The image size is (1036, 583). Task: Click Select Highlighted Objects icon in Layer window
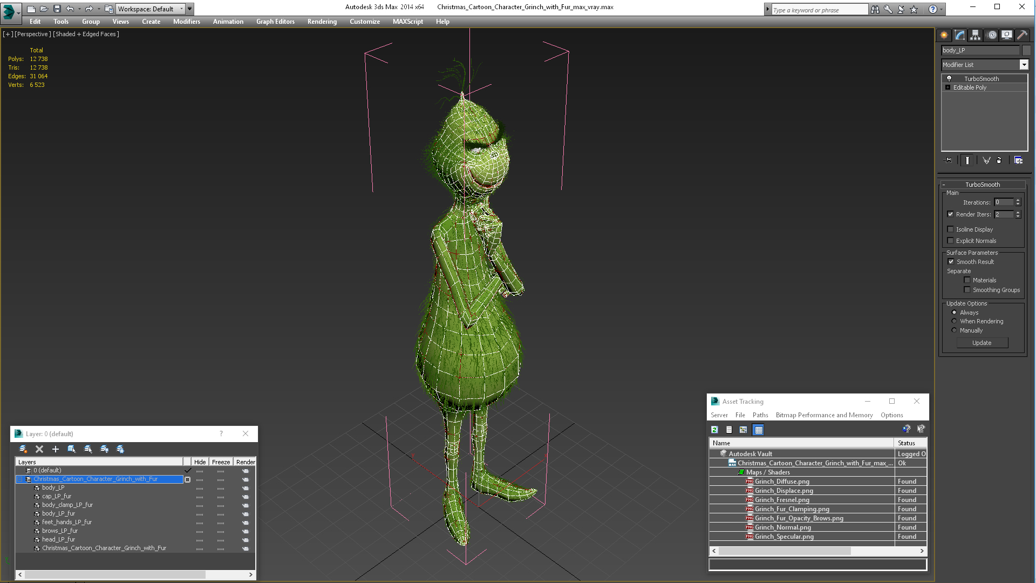click(72, 449)
